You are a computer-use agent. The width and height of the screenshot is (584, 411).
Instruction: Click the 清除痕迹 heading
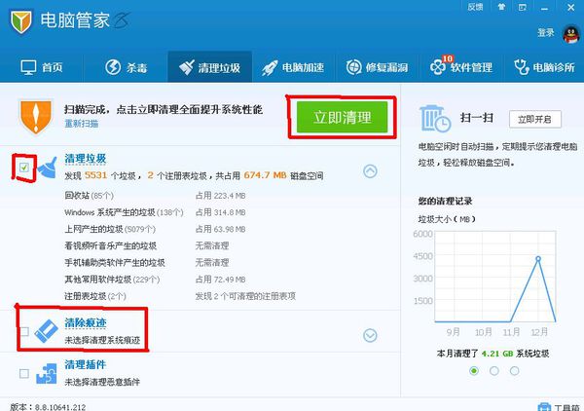pyautogui.click(x=86, y=322)
